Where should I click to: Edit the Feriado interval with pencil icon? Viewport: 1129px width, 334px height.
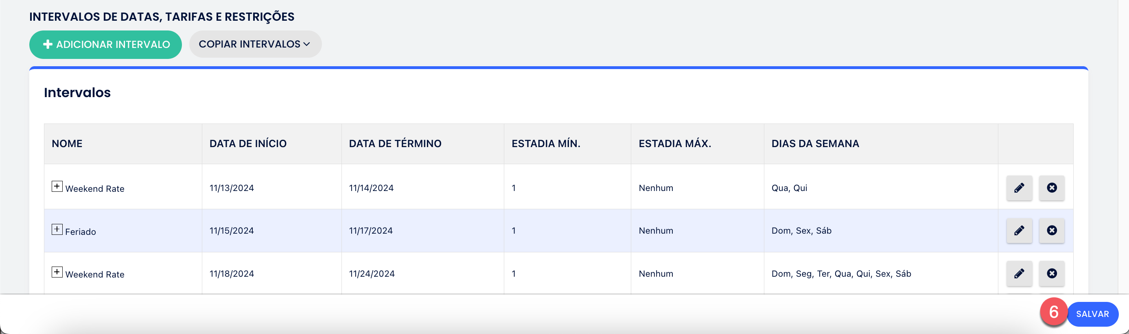pyautogui.click(x=1019, y=231)
